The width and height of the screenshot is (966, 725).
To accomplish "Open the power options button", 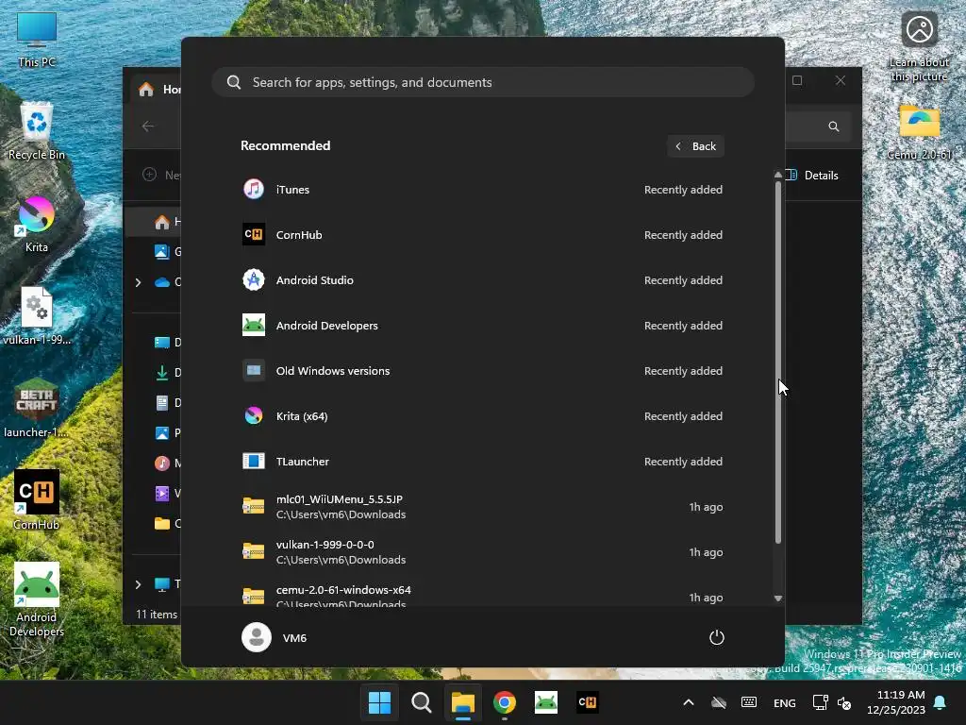I will 717,637.
